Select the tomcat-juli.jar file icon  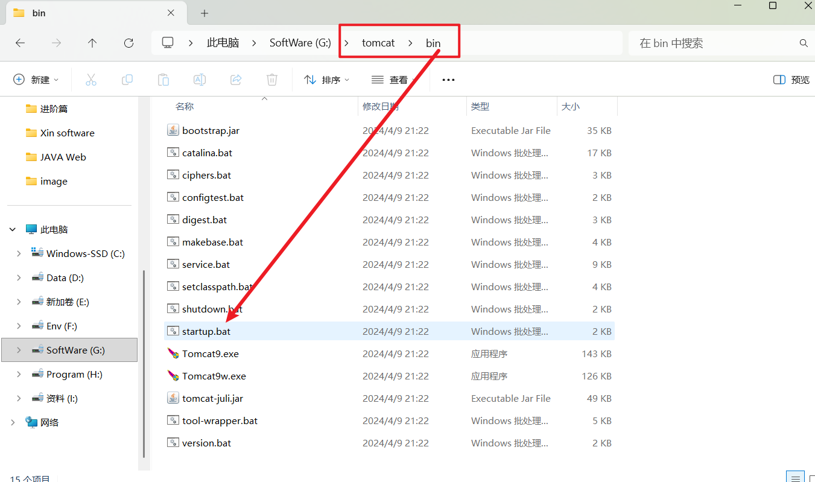click(173, 398)
